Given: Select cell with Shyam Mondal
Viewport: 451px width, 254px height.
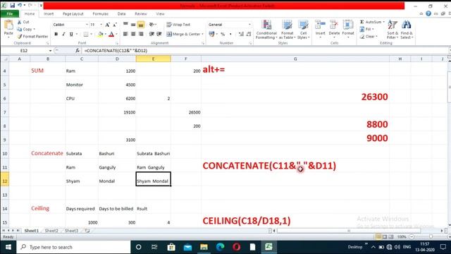Looking at the screenshot, I should [154, 179].
